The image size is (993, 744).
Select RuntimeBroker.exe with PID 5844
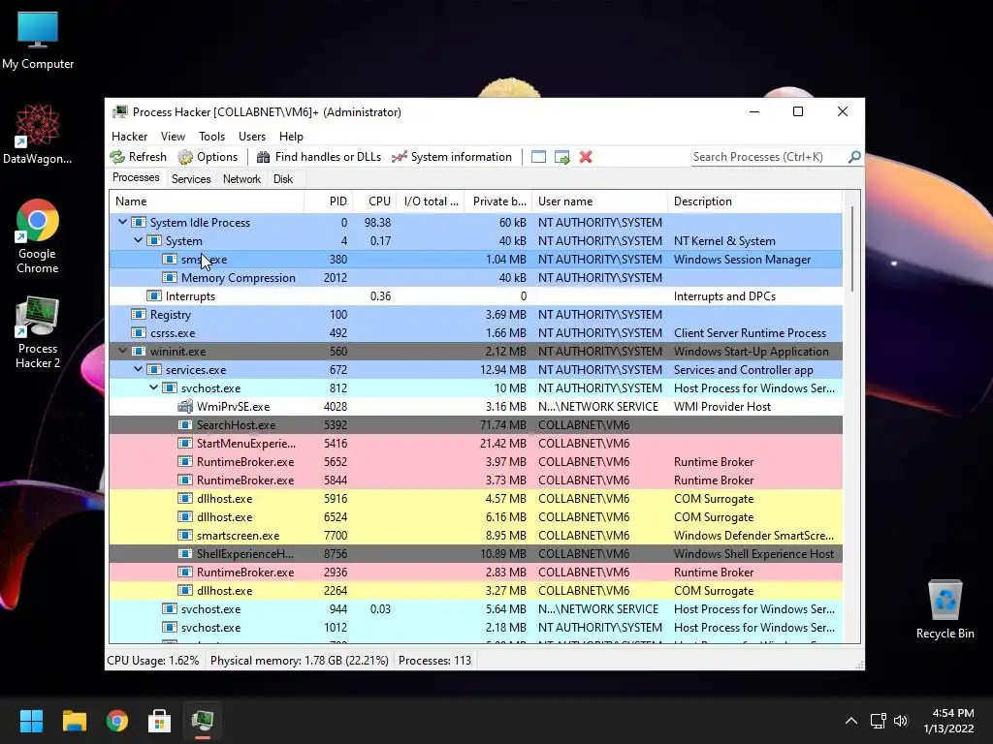coord(475,480)
